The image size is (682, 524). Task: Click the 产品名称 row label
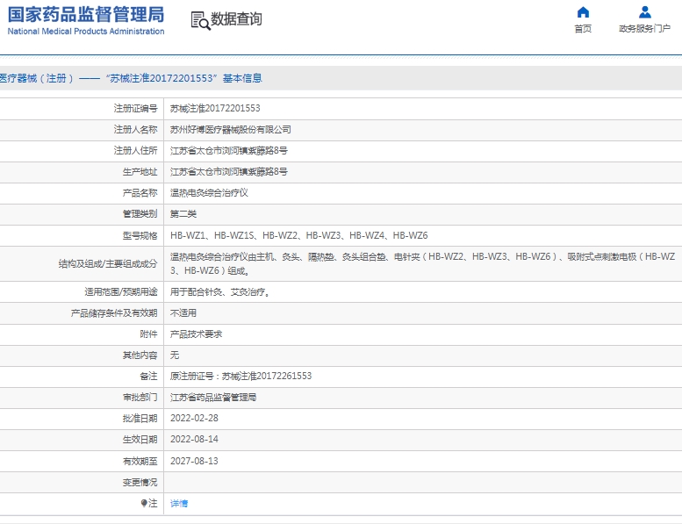(140, 192)
